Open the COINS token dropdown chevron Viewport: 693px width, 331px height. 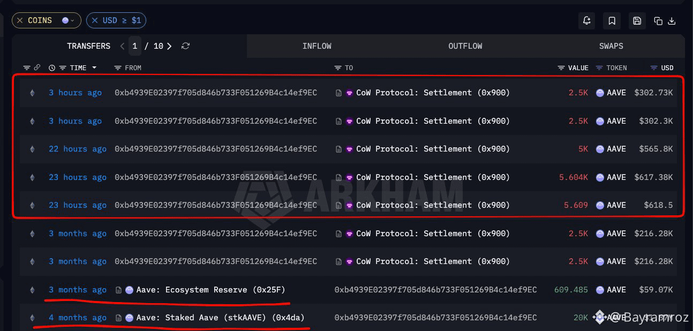coord(72,20)
